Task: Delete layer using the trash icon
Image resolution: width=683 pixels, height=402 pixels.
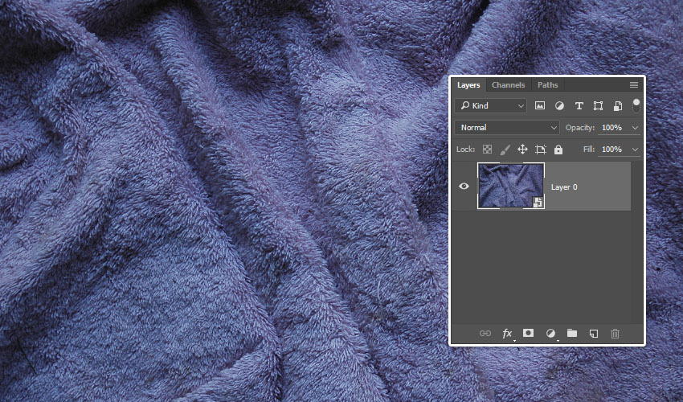Action: pos(616,333)
